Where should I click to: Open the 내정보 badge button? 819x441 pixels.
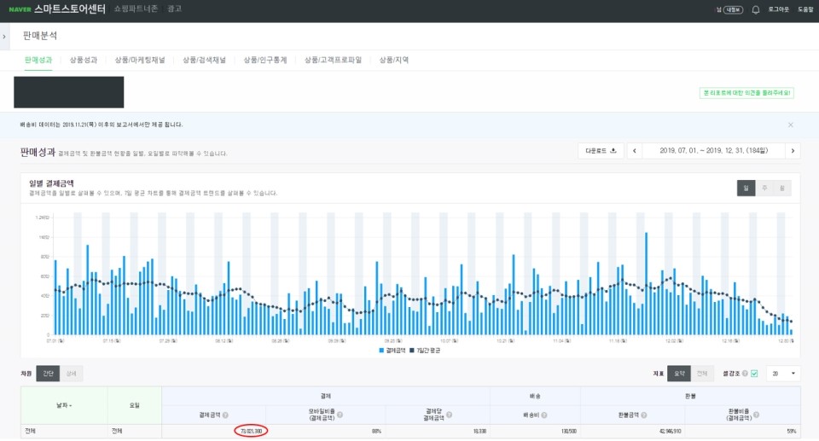click(734, 9)
